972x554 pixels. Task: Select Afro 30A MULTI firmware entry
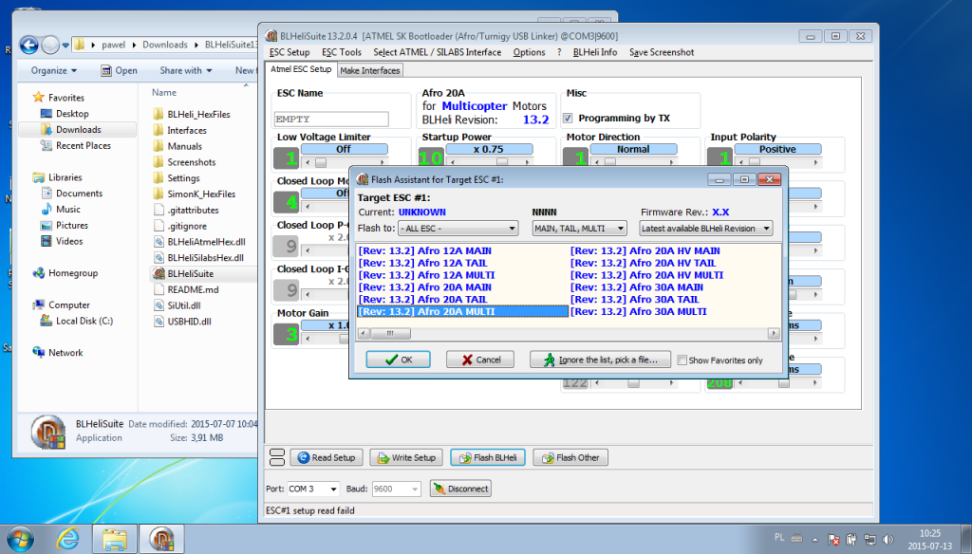click(638, 311)
